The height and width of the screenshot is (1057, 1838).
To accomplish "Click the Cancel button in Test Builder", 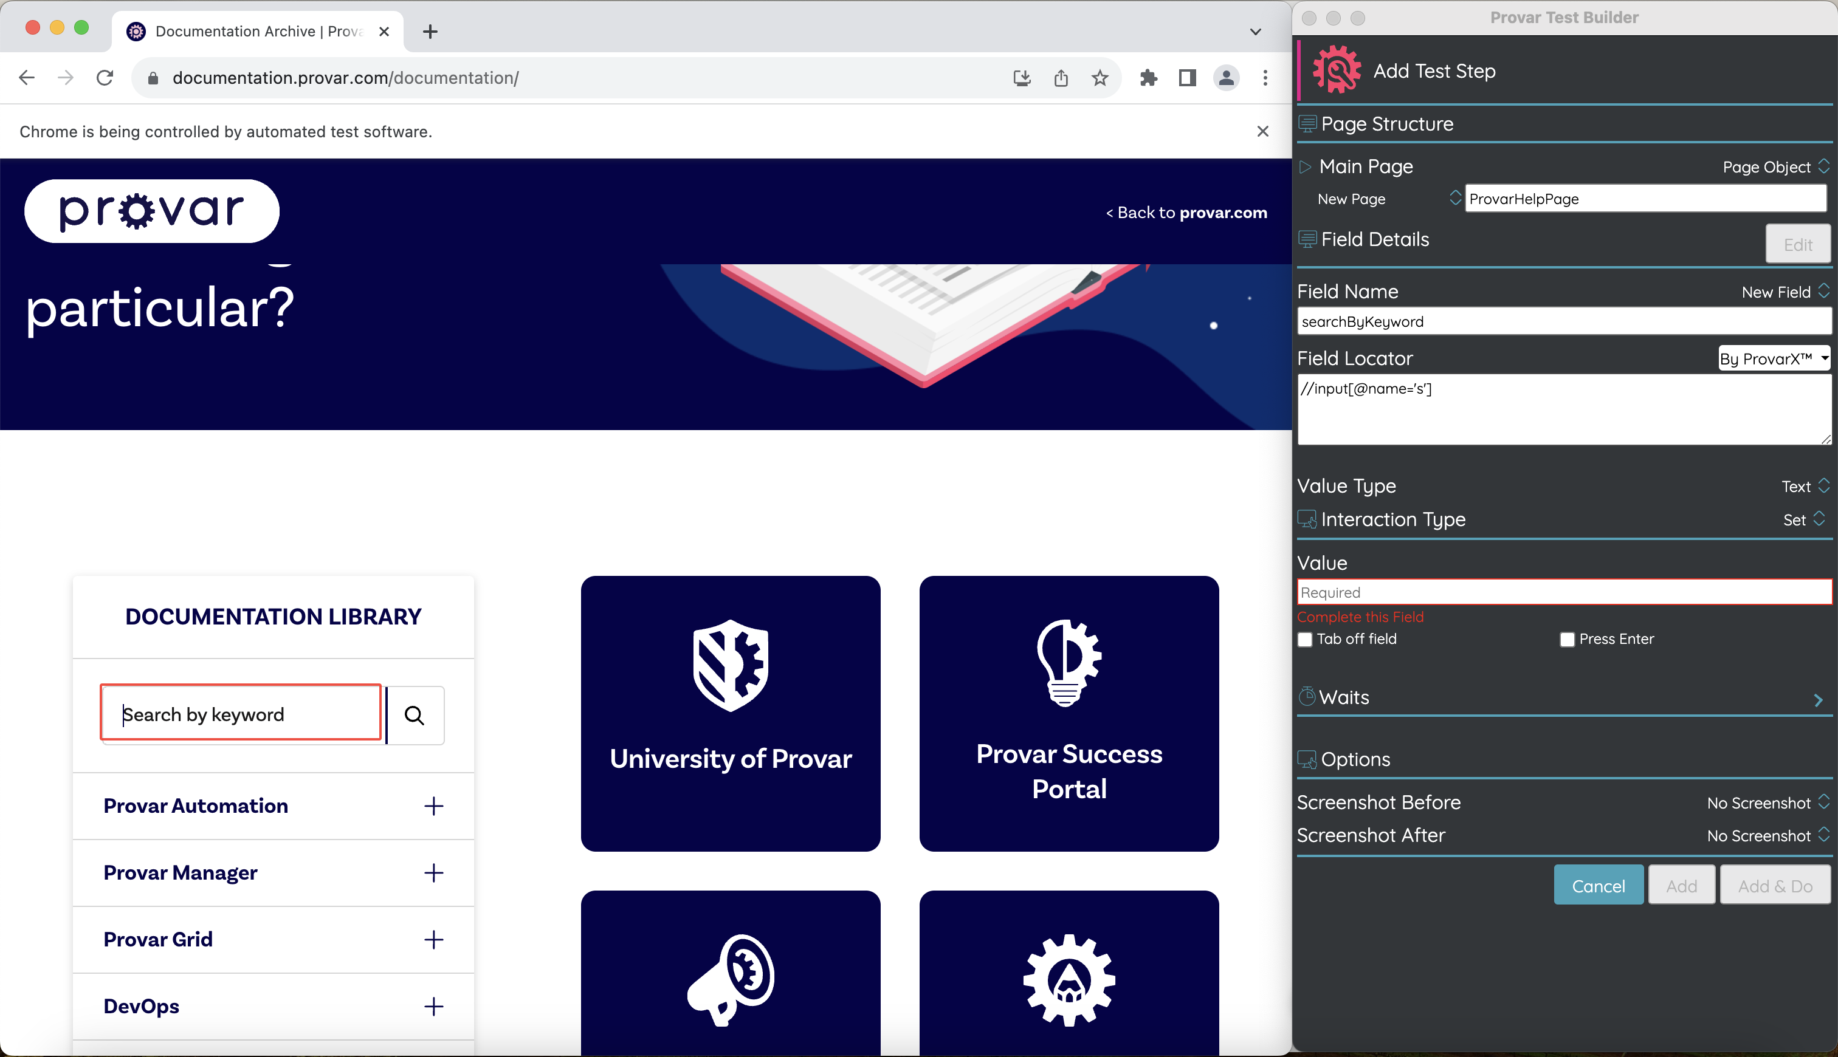I will [1599, 885].
